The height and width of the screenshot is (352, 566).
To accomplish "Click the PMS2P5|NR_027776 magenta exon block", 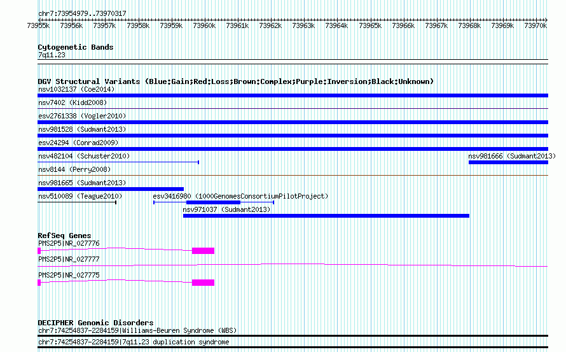I will click(x=203, y=251).
